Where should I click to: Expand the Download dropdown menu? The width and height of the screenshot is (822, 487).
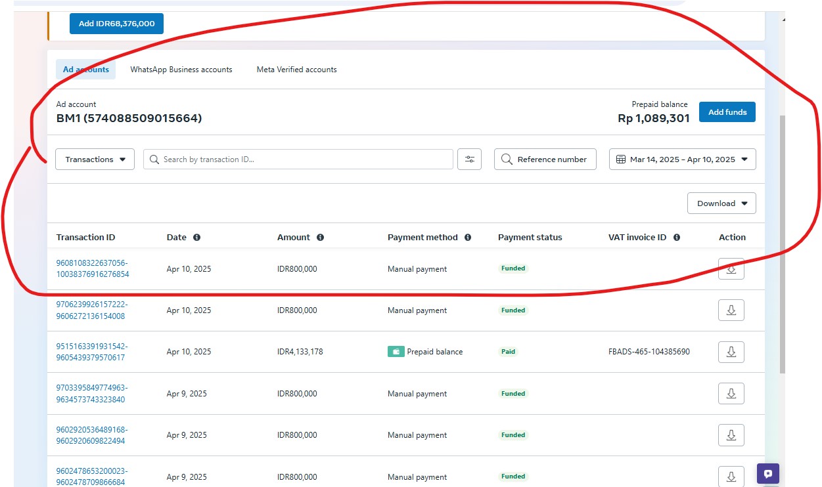(x=721, y=203)
